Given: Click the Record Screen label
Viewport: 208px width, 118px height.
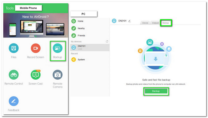Looking at the screenshot, I should pyautogui.click(x=36, y=57).
